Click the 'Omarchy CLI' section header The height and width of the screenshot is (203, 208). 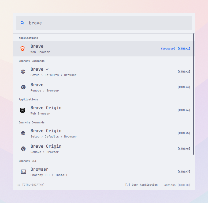tap(28, 161)
